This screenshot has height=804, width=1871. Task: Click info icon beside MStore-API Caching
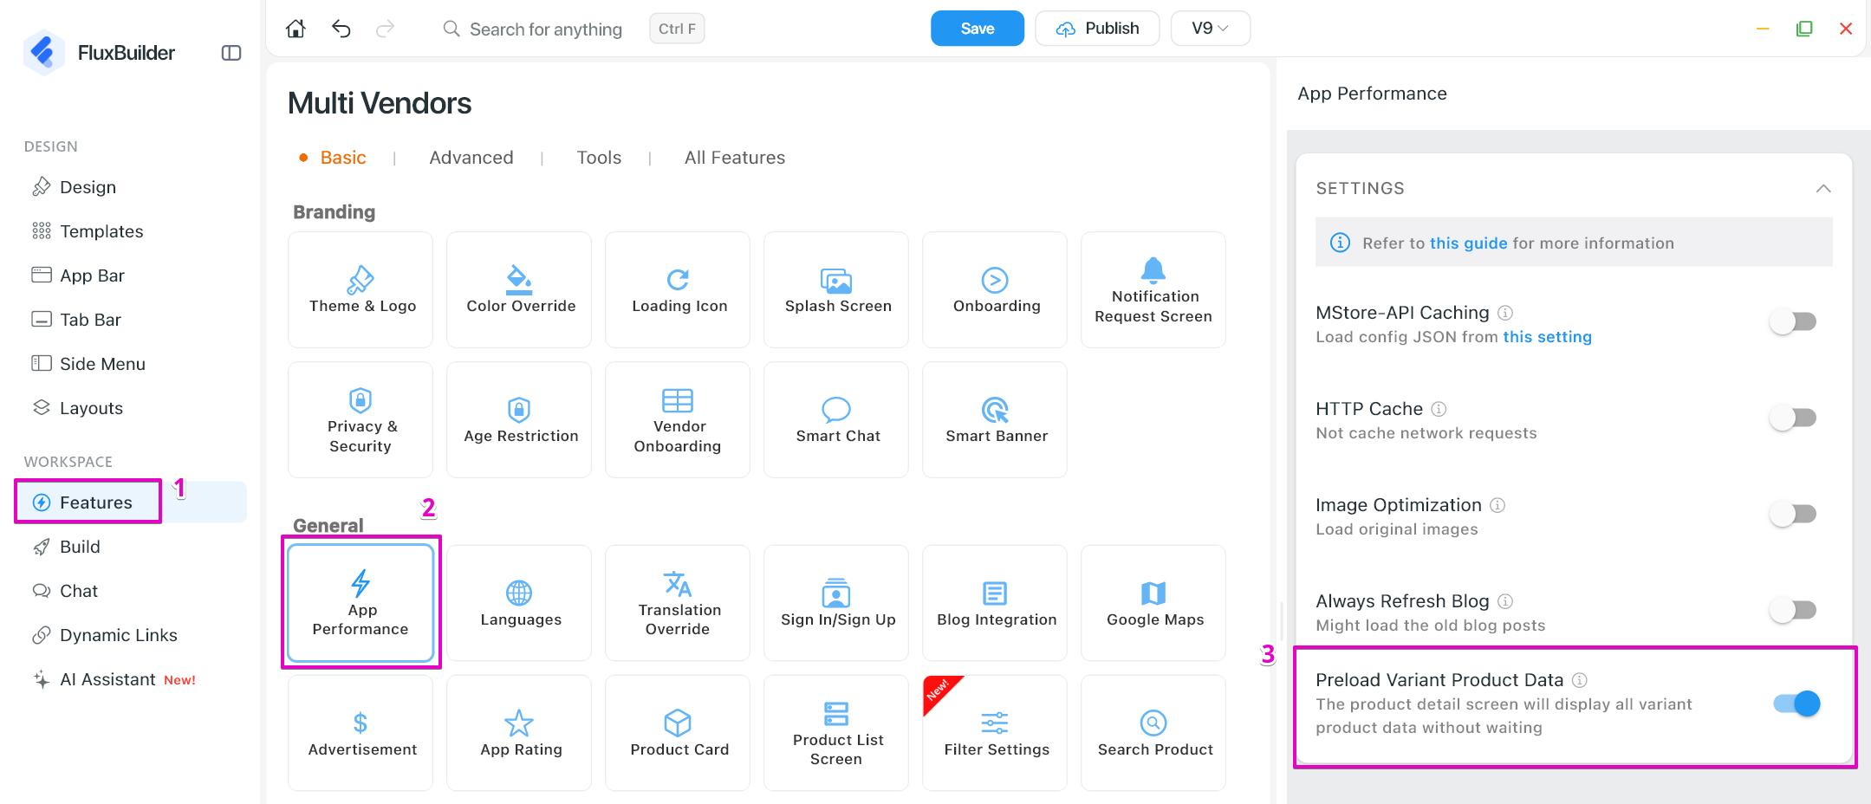[1505, 313]
